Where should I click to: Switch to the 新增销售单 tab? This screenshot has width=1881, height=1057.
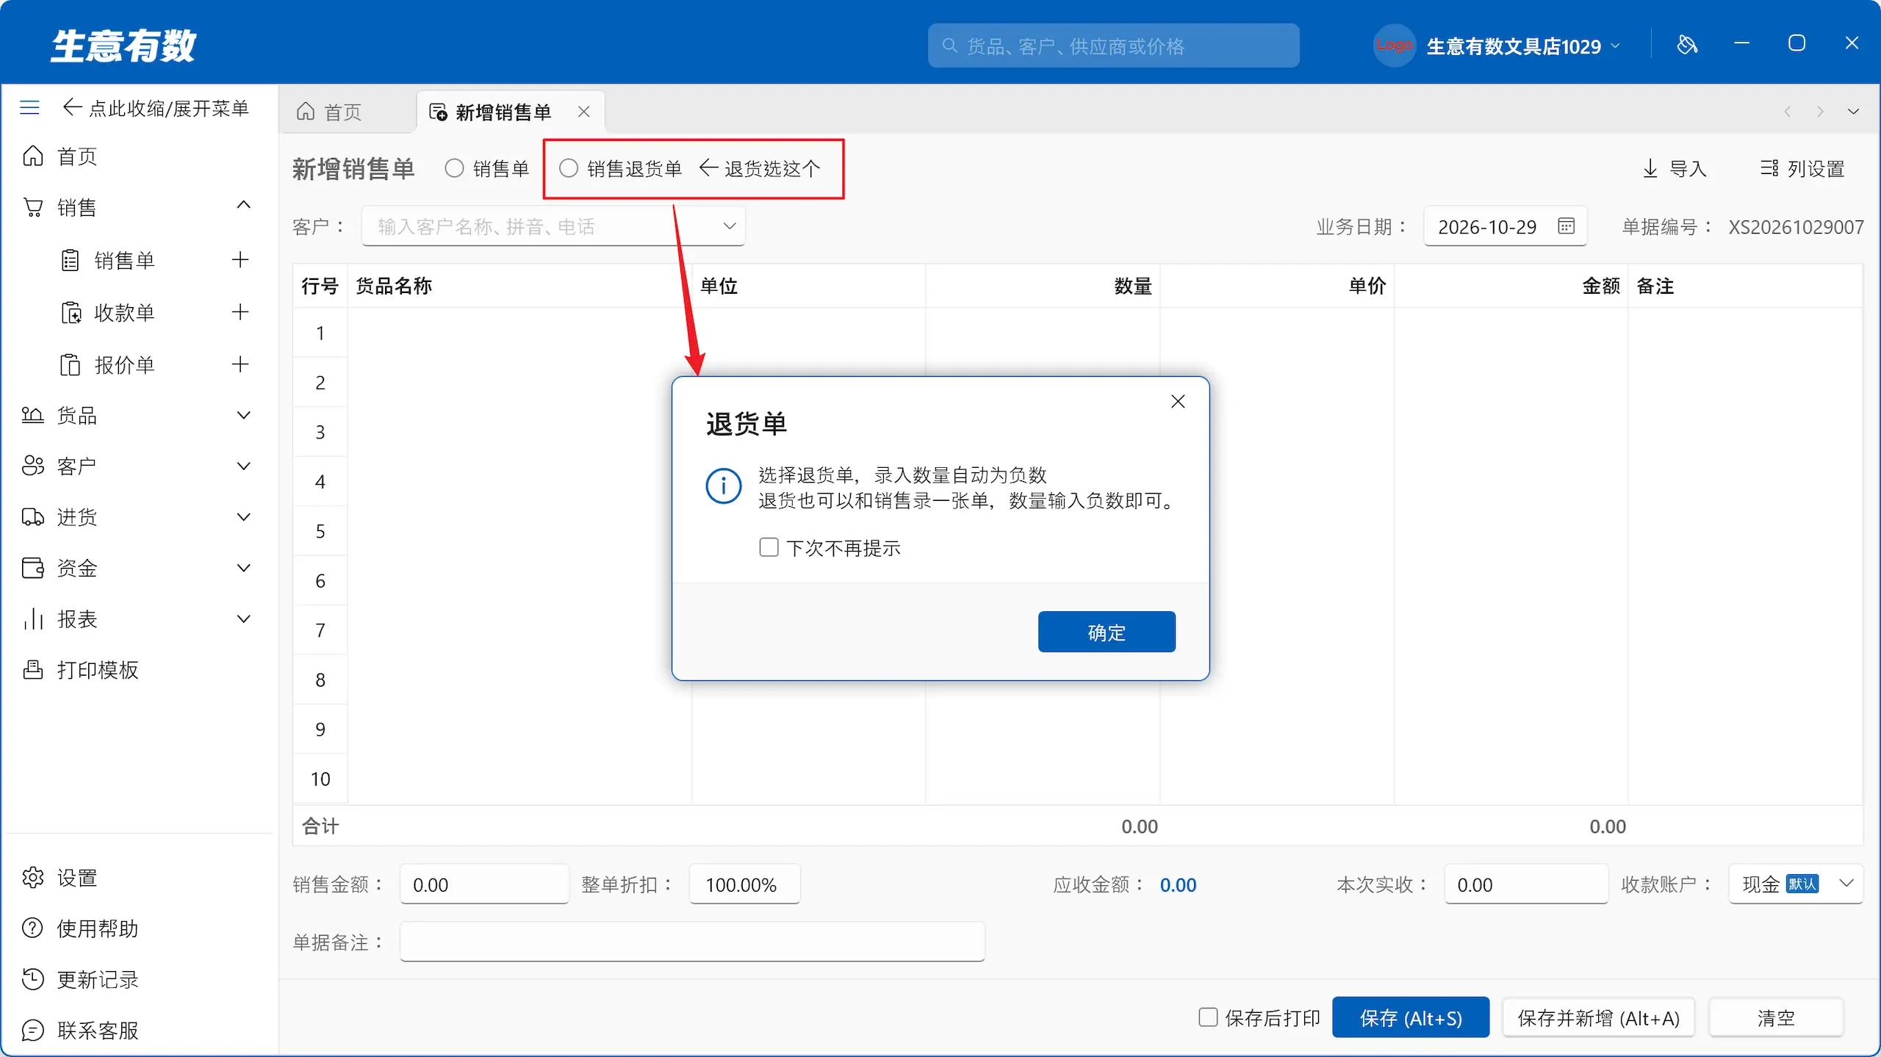click(x=510, y=112)
